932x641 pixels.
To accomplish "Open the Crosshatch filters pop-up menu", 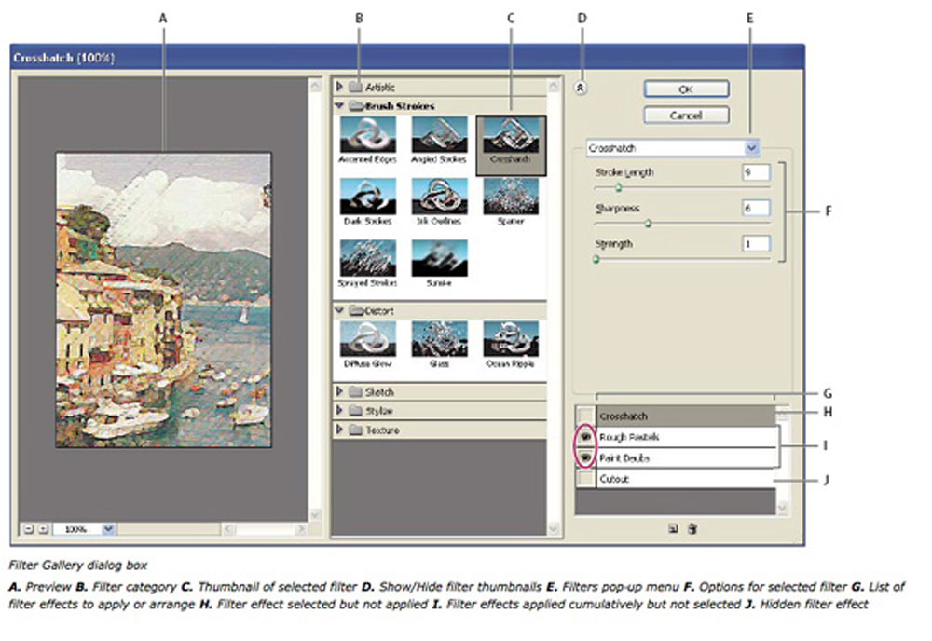I will point(752,147).
